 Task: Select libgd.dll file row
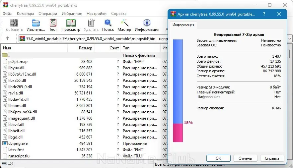[84, 137]
